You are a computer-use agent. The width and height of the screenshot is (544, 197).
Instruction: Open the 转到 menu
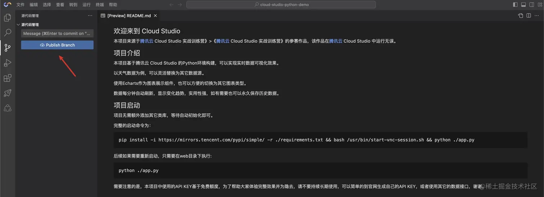[x=73, y=5]
